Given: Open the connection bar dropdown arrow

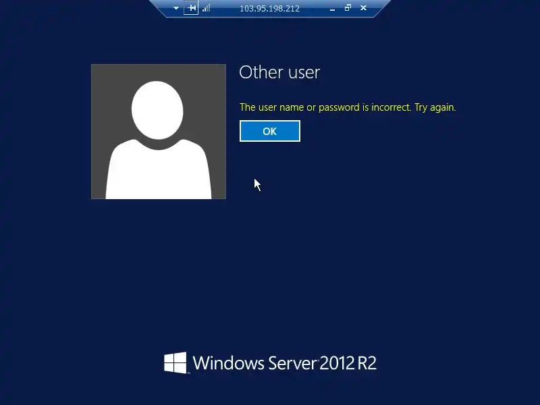Looking at the screenshot, I should [x=176, y=8].
